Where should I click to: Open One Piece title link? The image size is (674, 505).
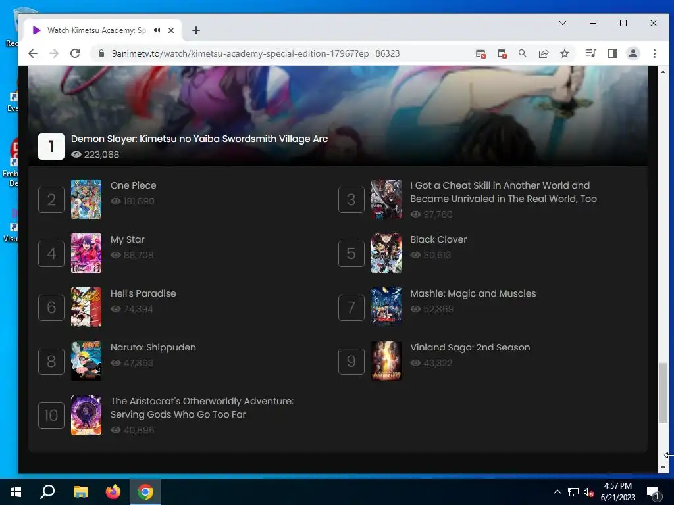(133, 185)
